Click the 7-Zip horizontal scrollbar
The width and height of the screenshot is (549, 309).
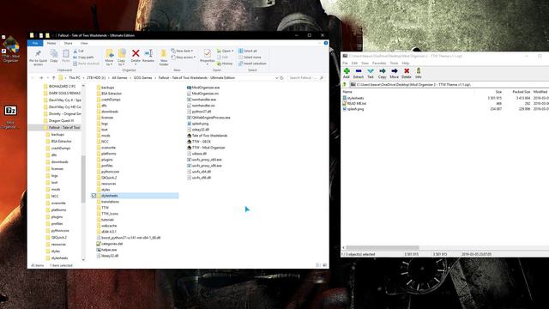[383, 247]
